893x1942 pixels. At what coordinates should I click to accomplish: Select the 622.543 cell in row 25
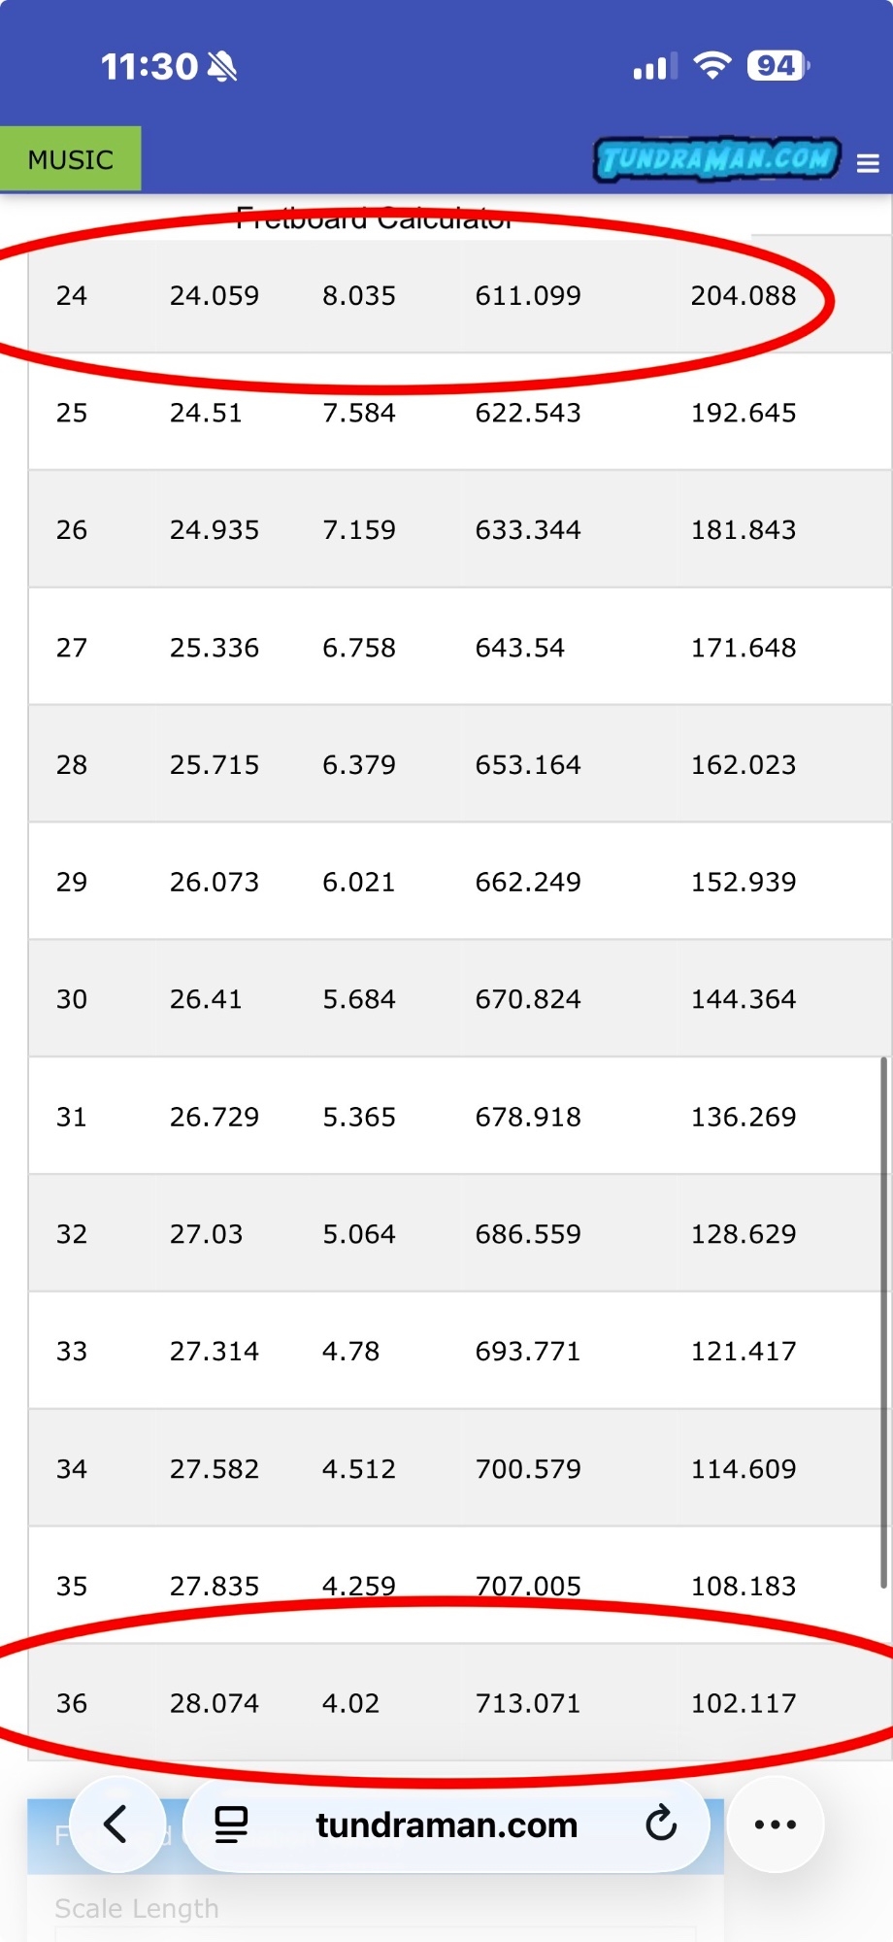(528, 413)
